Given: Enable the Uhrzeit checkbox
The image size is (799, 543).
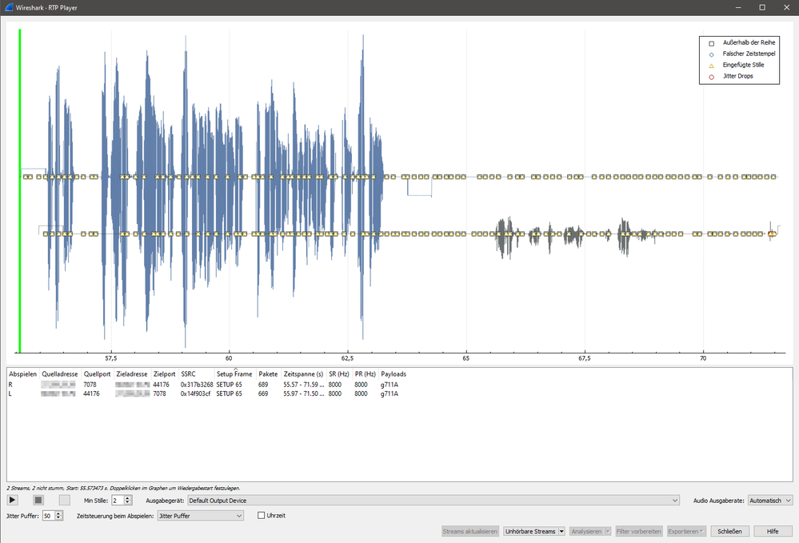Looking at the screenshot, I should point(262,516).
